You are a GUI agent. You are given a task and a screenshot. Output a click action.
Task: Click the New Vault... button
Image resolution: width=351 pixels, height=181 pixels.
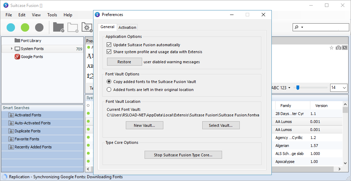click(144, 125)
